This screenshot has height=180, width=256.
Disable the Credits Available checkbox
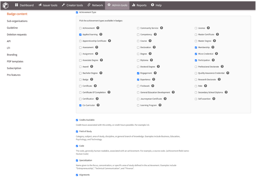point(77,120)
